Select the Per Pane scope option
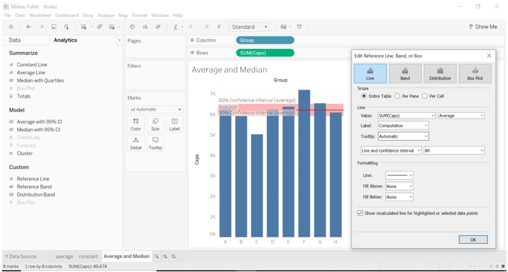Image resolution: width=508 pixels, height=272 pixels. [x=397, y=96]
